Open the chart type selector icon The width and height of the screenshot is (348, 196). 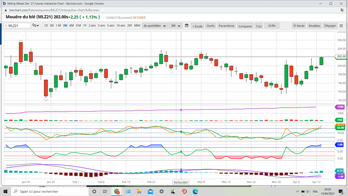tap(35, 26)
